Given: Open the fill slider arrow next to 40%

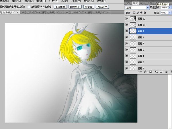Looking at the screenshot, I should tap(170, 13).
